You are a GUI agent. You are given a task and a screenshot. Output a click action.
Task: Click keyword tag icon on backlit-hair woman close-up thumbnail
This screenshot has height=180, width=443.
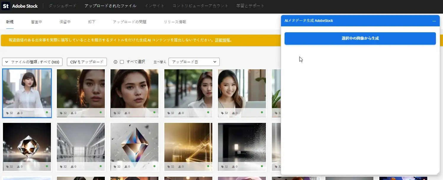[61, 113]
